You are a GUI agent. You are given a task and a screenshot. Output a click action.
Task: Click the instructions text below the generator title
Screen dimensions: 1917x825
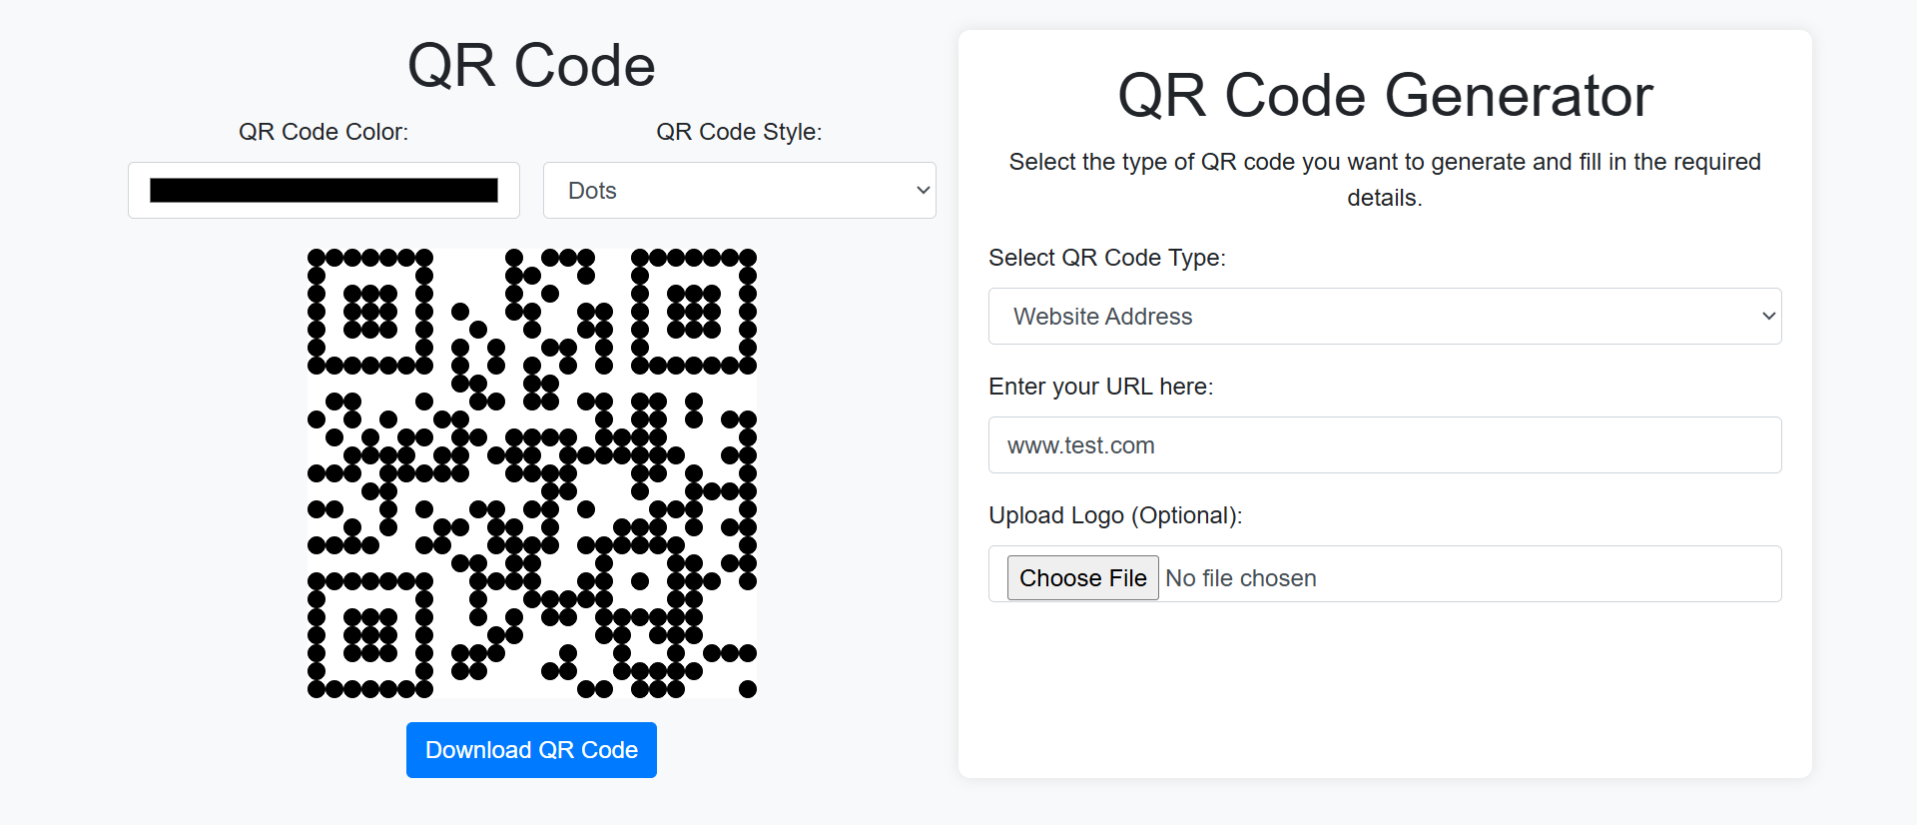(x=1385, y=179)
